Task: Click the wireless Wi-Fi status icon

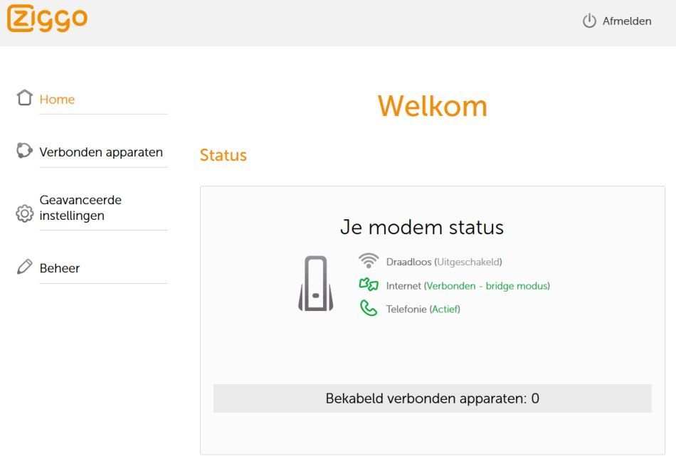Action: (369, 261)
